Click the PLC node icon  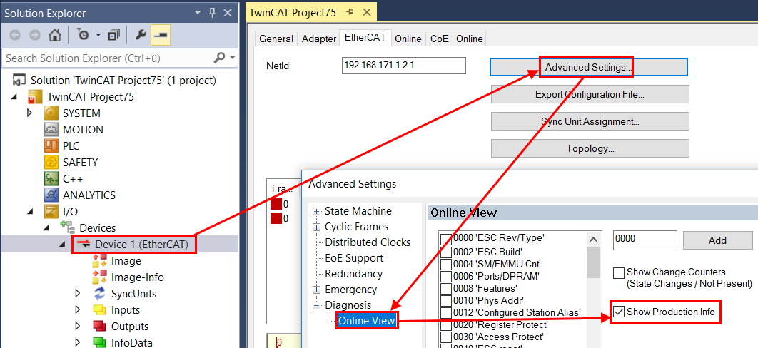click(53, 145)
